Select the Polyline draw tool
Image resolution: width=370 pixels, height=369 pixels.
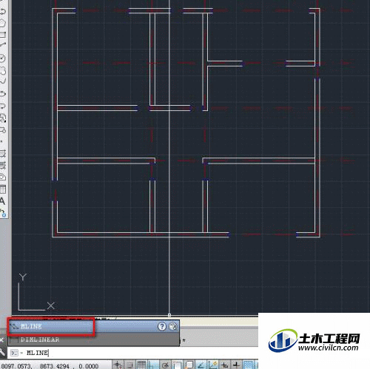[x=2, y=11]
